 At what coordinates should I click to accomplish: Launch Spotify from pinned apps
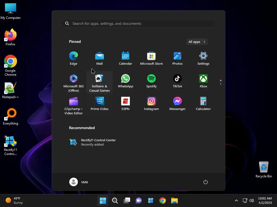pos(151,81)
